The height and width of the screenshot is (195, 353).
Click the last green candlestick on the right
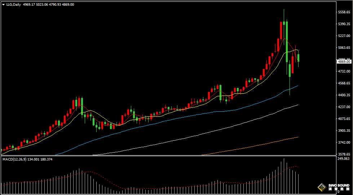(298, 58)
